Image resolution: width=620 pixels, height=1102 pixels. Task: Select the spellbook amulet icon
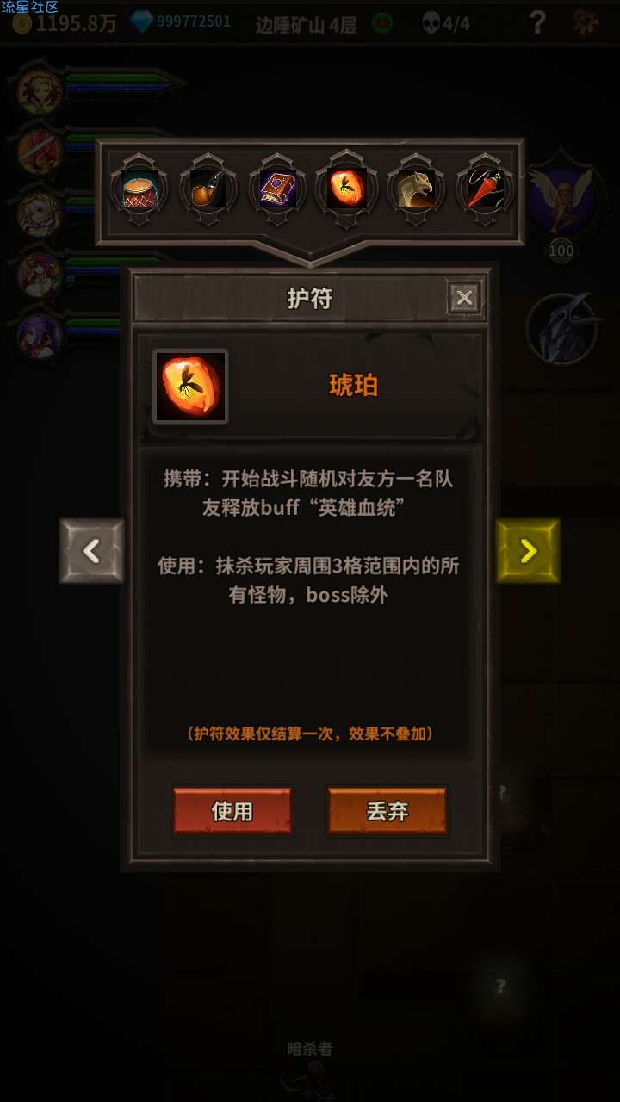coord(277,189)
